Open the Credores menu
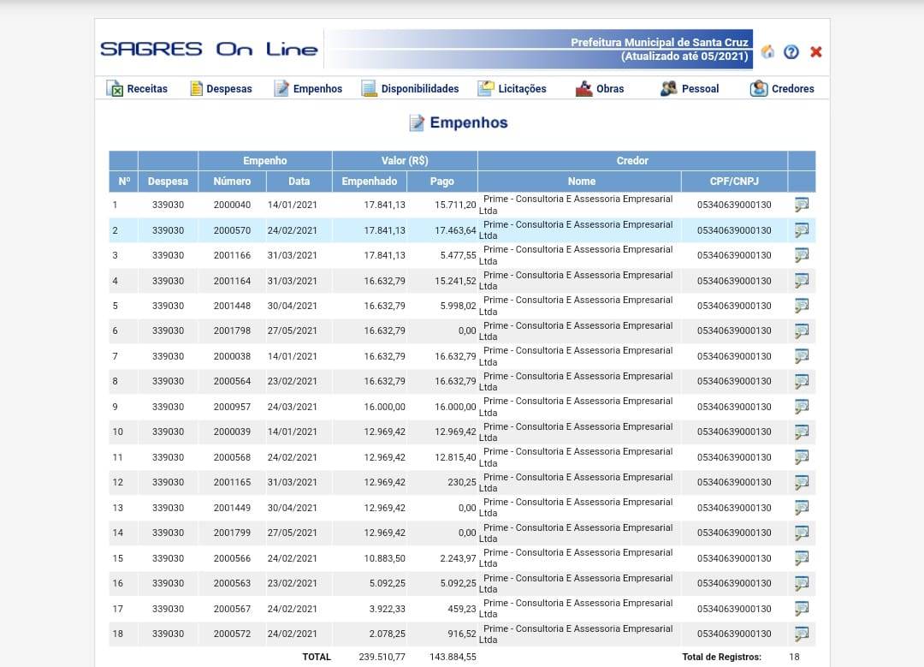This screenshot has height=667, width=924. pos(782,88)
